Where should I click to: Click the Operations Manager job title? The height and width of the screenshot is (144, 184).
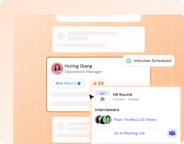point(83,72)
